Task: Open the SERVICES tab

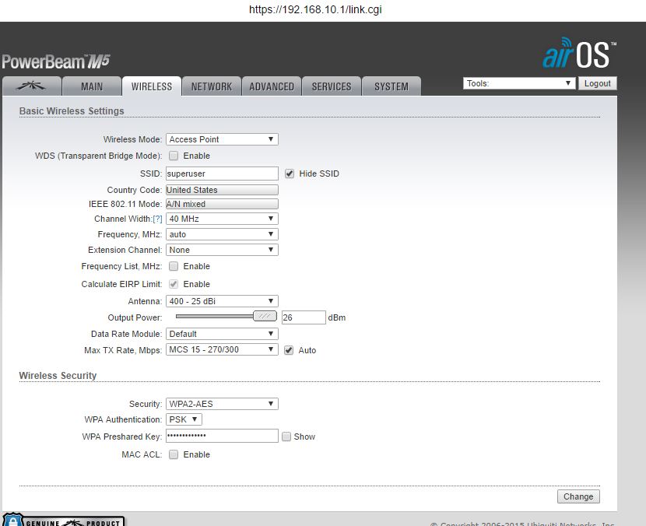Action: tap(332, 86)
